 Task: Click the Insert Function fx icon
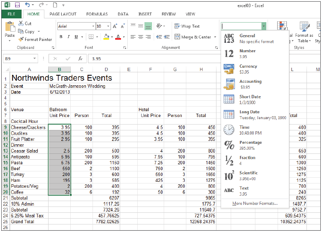click(x=80, y=59)
